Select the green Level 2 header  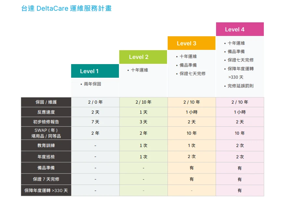(143, 57)
